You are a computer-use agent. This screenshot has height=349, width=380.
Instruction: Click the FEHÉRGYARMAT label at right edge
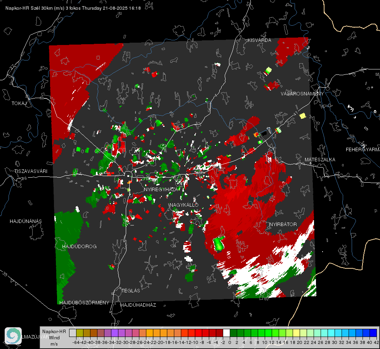[x=363, y=150]
